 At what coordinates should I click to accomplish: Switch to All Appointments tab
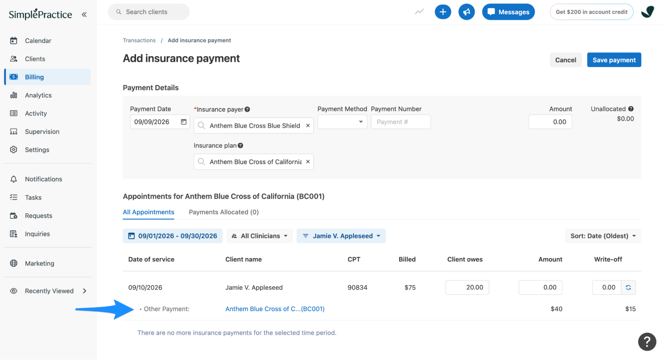pos(148,212)
